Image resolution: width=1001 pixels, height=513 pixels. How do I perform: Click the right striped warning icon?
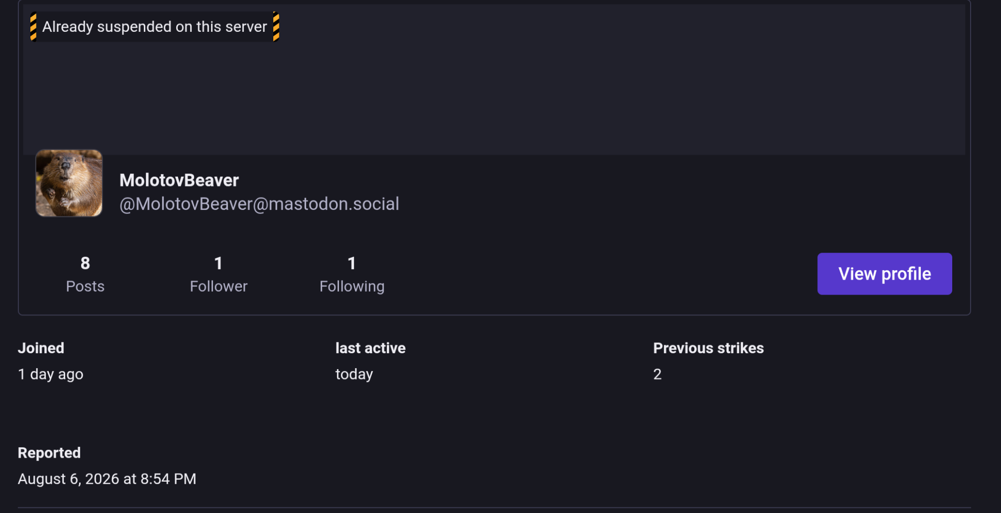pos(276,26)
